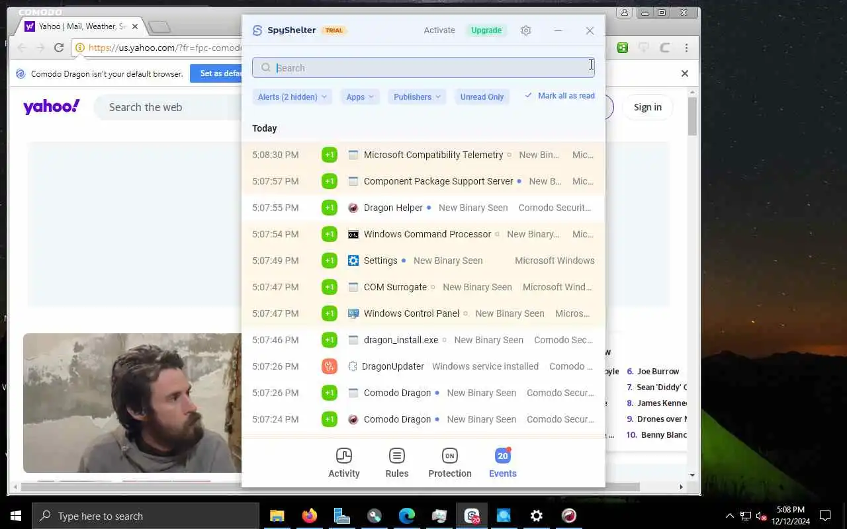Click the Set as default button
The width and height of the screenshot is (847, 529).
[216, 73]
